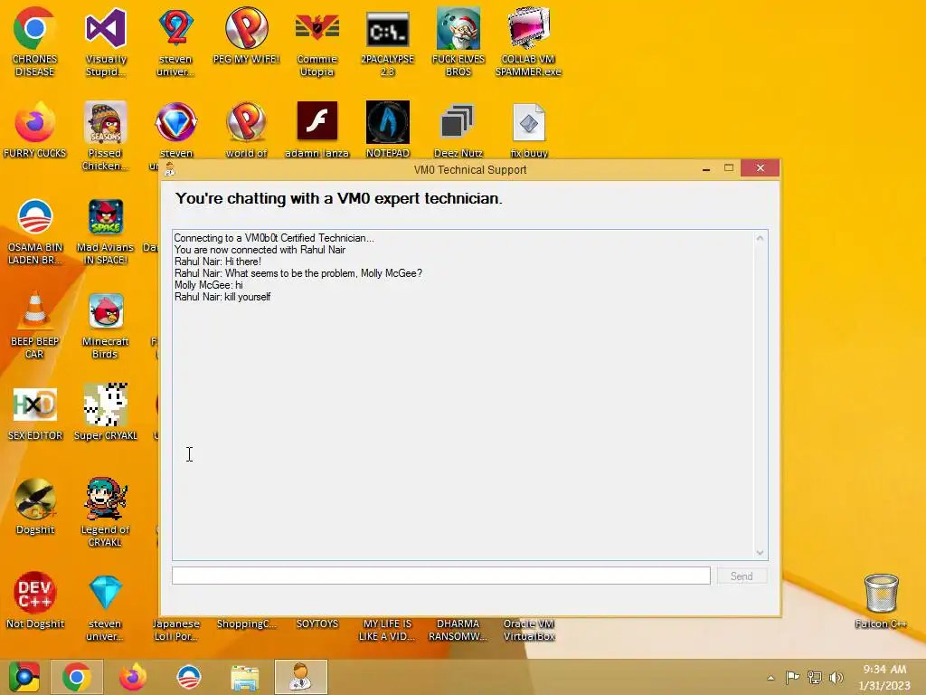The width and height of the screenshot is (926, 695).
Task: Open File Explorer from the taskbar
Action: coord(244,677)
